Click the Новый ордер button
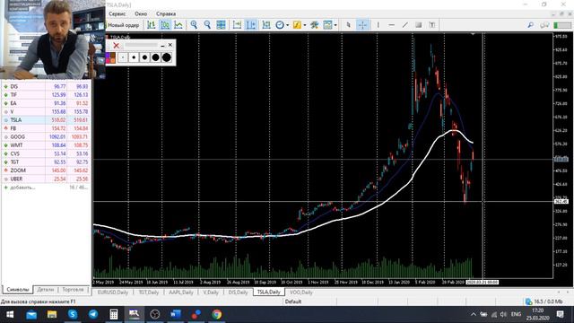 point(123,25)
